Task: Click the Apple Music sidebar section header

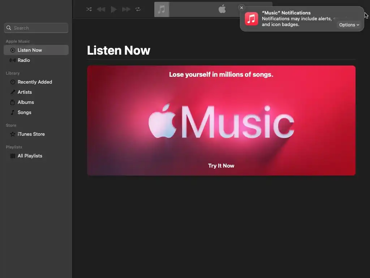Action: click(18, 41)
